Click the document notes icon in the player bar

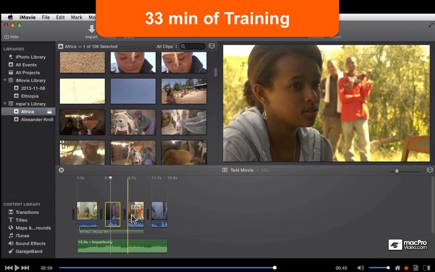click(x=415, y=268)
